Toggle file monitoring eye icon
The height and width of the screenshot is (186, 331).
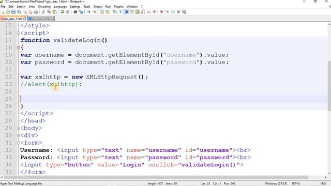click(x=154, y=12)
